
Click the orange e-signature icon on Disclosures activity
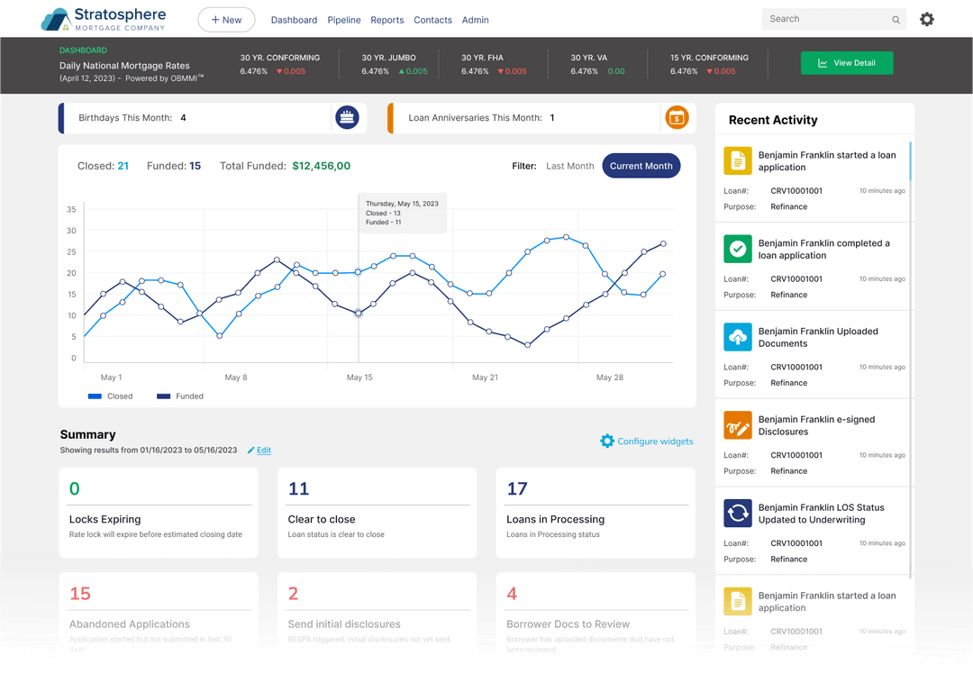[x=738, y=425]
